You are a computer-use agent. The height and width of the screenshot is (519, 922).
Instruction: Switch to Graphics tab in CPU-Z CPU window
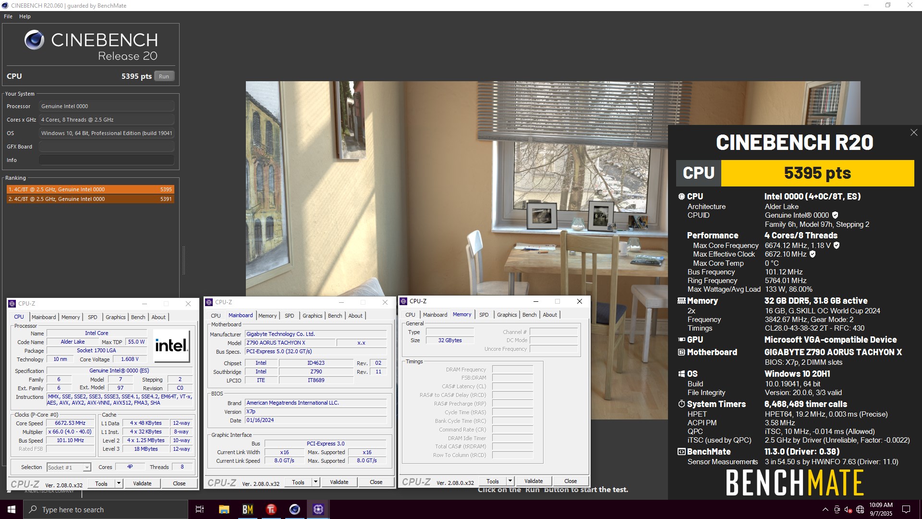[x=116, y=317]
